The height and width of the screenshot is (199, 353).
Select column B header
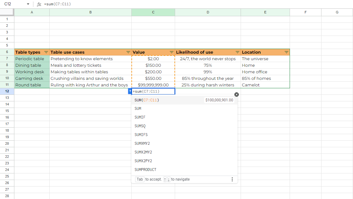click(91, 12)
